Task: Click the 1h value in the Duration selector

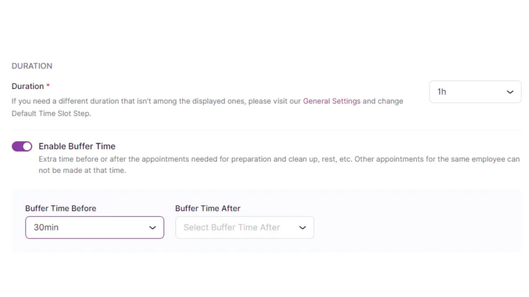Action: click(x=442, y=92)
